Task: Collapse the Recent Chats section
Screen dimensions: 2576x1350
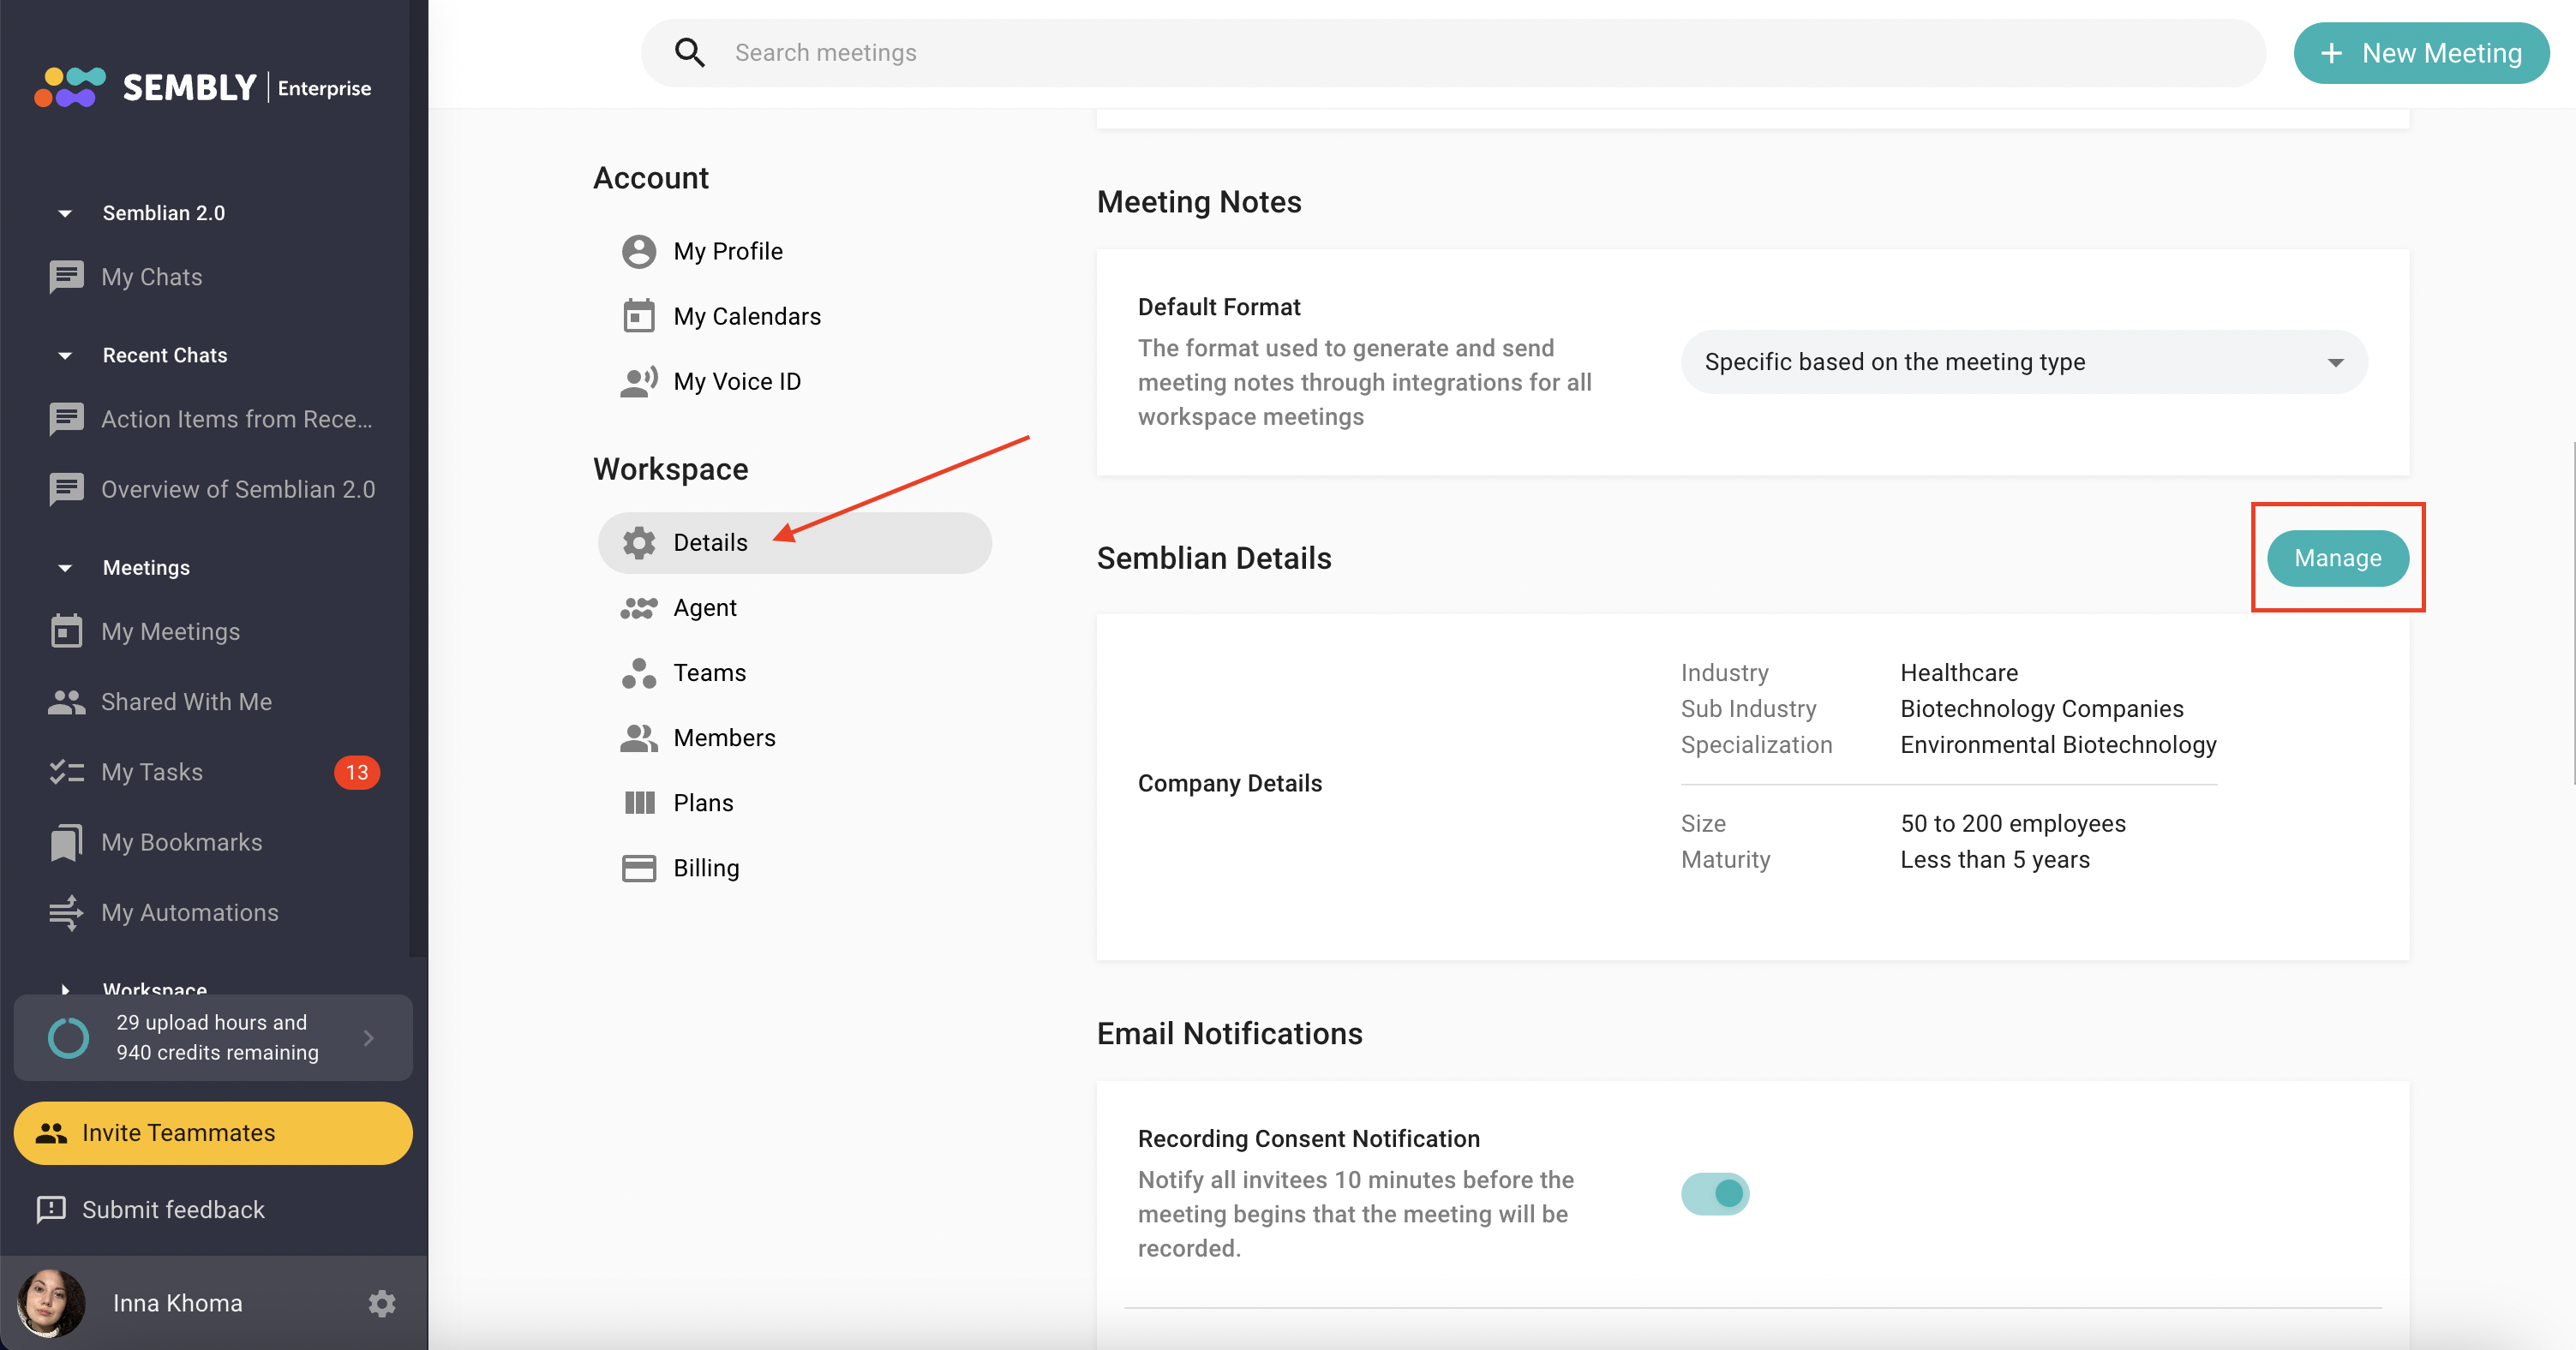Action: point(65,355)
